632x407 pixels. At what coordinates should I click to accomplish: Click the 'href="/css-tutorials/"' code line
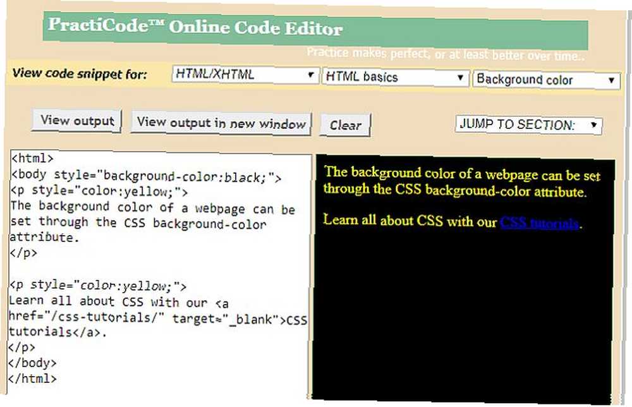[157, 318]
